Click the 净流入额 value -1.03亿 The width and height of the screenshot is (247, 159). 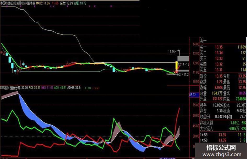coord(234,123)
